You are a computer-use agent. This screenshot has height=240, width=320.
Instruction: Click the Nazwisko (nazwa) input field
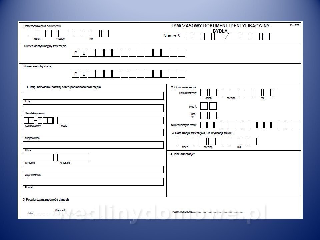point(93,108)
